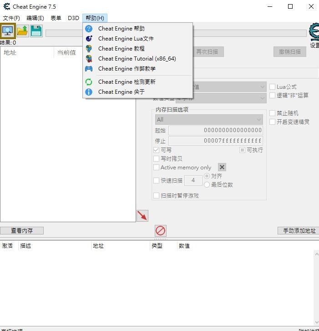Open the scan type dropdown arrow
This screenshot has width=319, height=331.
pos(262,87)
